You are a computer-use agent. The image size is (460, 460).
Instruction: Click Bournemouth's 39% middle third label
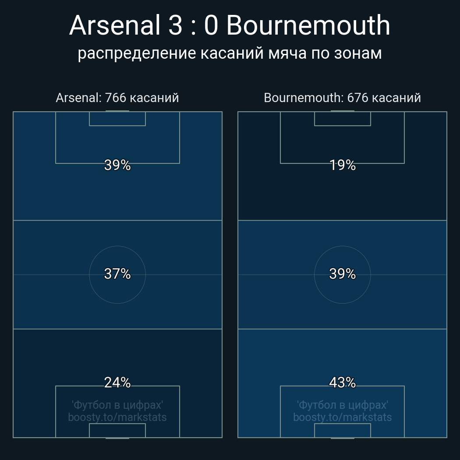coord(342,274)
